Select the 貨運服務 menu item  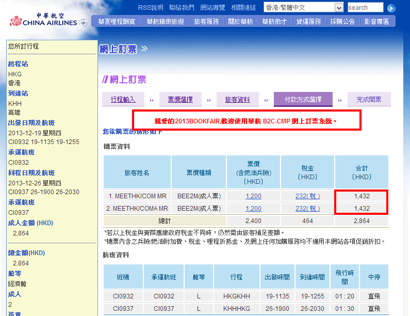[308, 22]
